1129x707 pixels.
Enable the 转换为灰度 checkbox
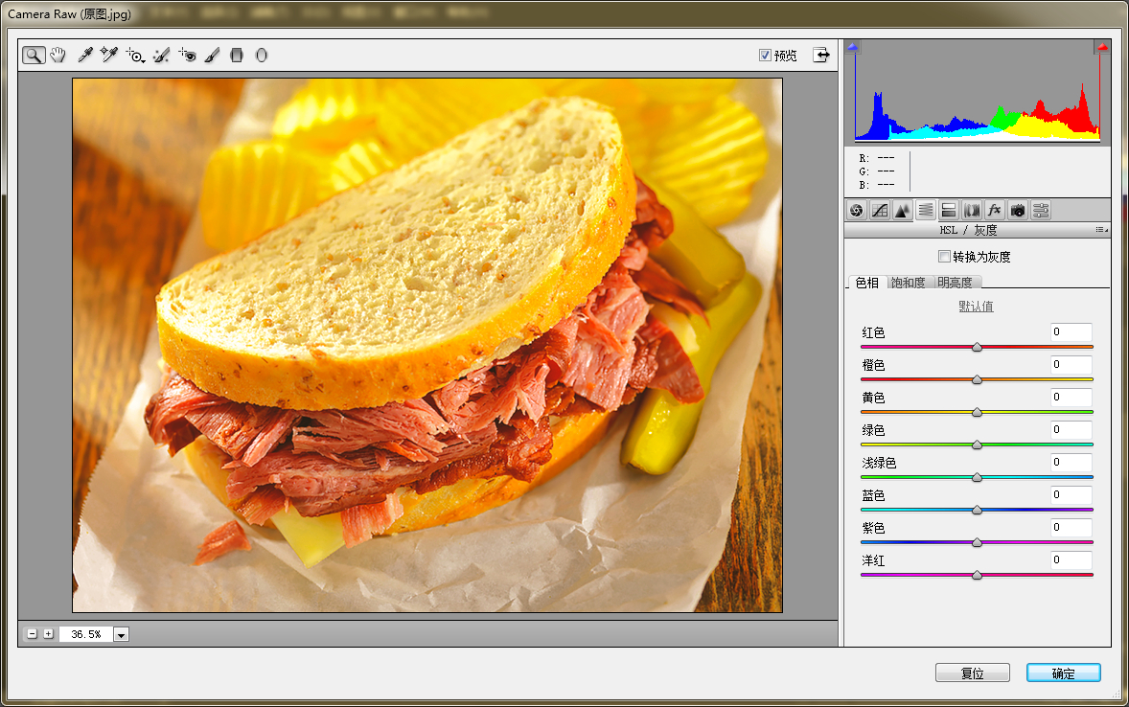click(x=944, y=257)
